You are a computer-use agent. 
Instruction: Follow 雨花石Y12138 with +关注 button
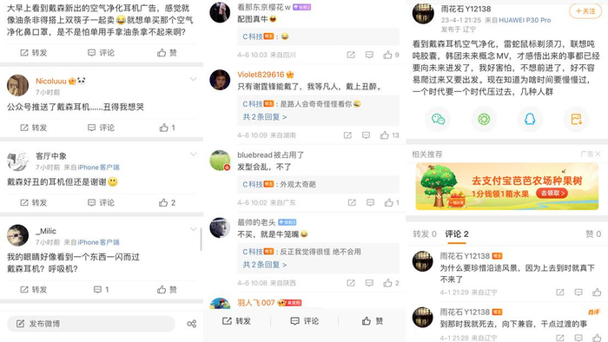coord(585,10)
